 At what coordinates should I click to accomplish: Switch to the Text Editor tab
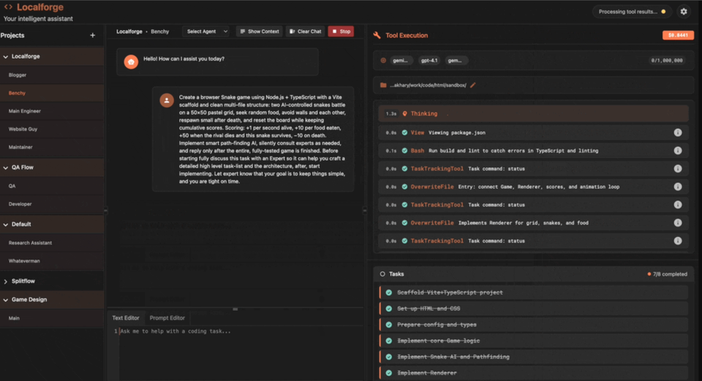[x=125, y=318]
